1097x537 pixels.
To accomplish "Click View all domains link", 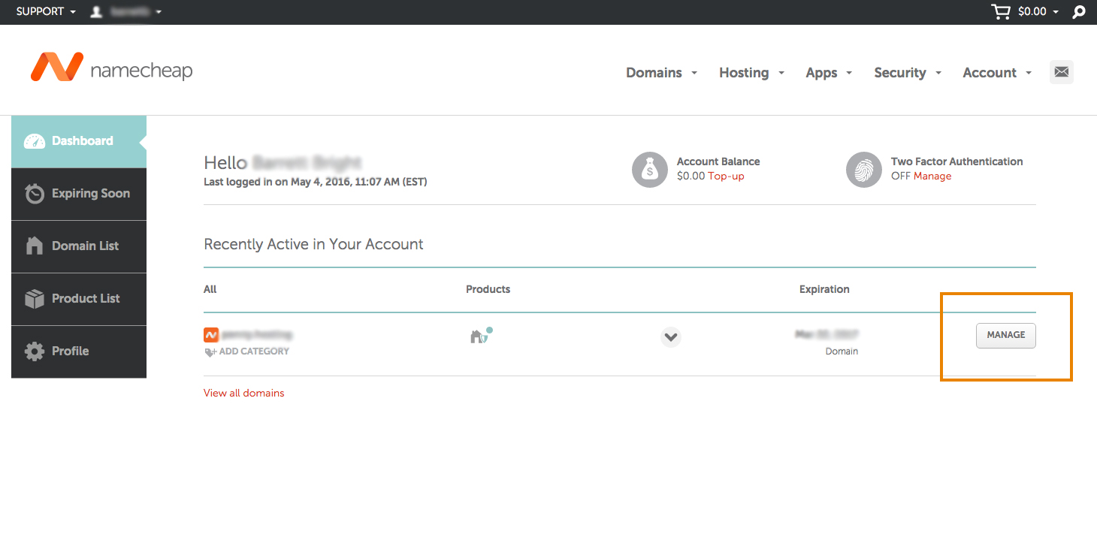I will [243, 393].
